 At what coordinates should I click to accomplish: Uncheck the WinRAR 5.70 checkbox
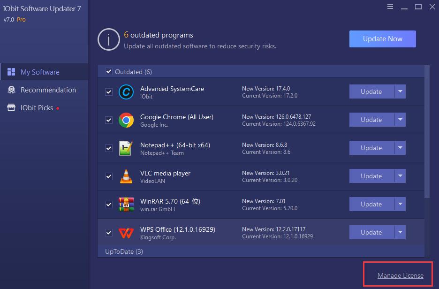tap(109, 205)
